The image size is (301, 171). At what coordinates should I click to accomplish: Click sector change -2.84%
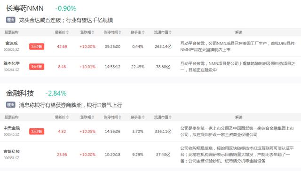click(56, 93)
